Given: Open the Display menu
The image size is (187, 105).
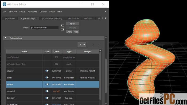Looking at the screenshot, I should click(x=43, y=11).
